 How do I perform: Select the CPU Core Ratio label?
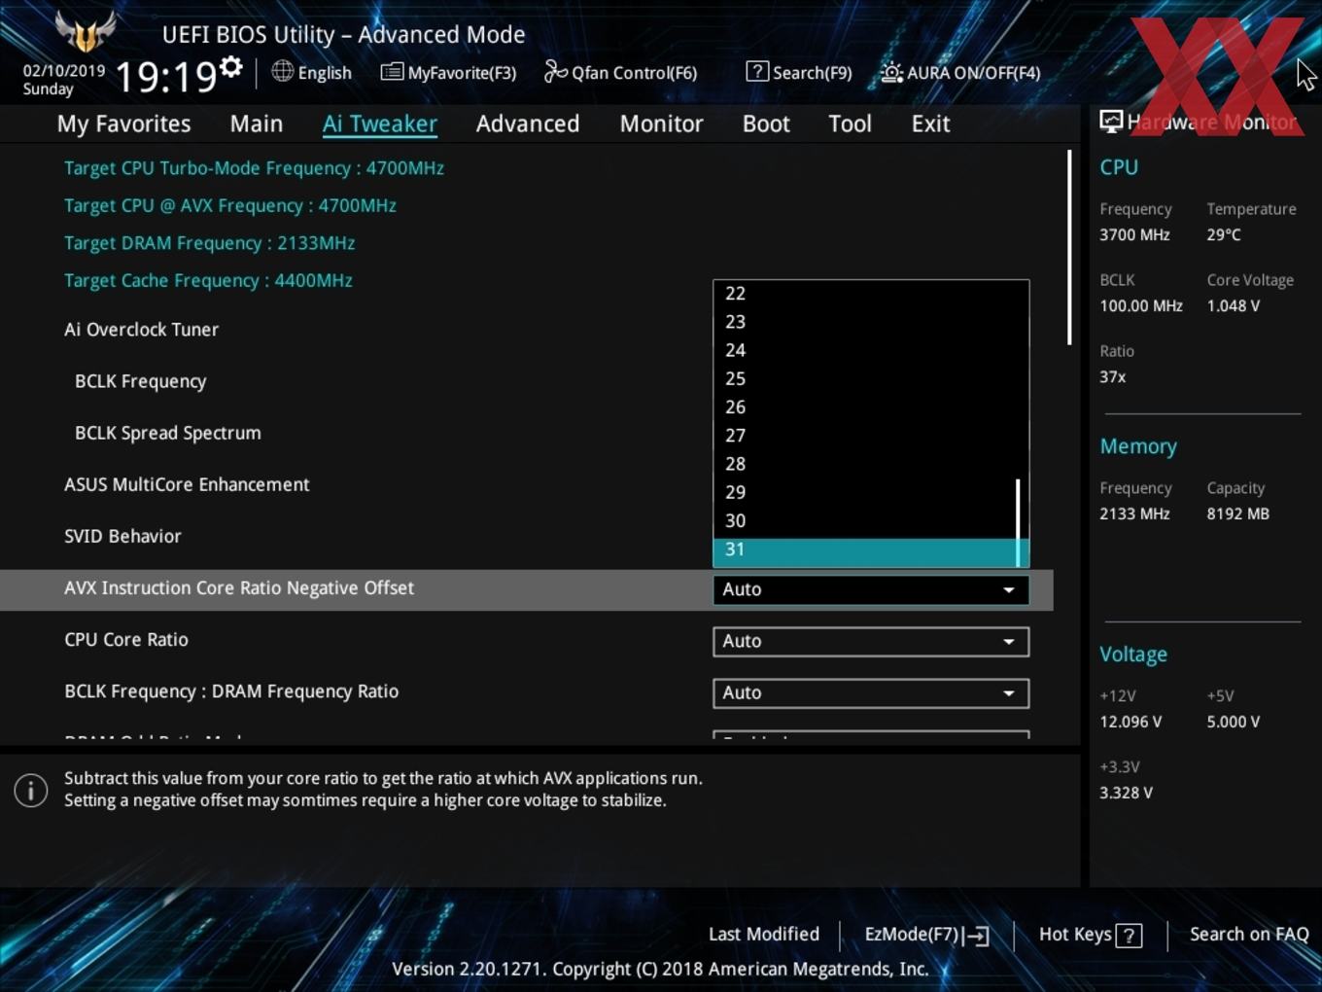(x=126, y=640)
